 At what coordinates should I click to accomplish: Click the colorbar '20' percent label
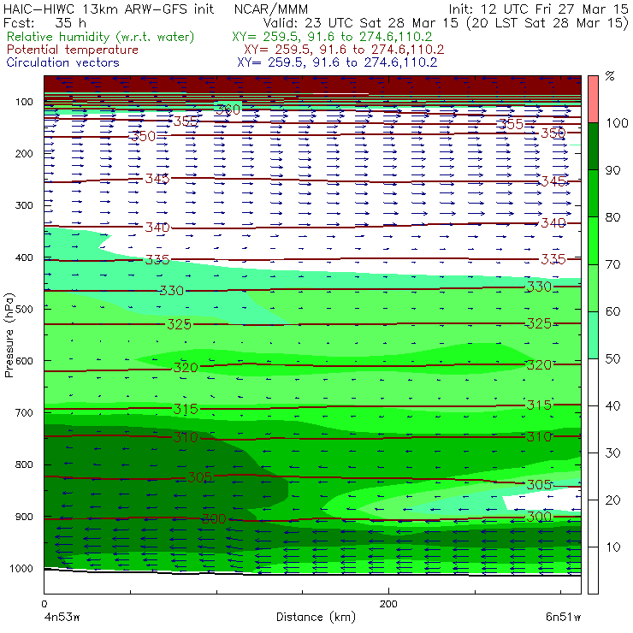[x=612, y=500]
